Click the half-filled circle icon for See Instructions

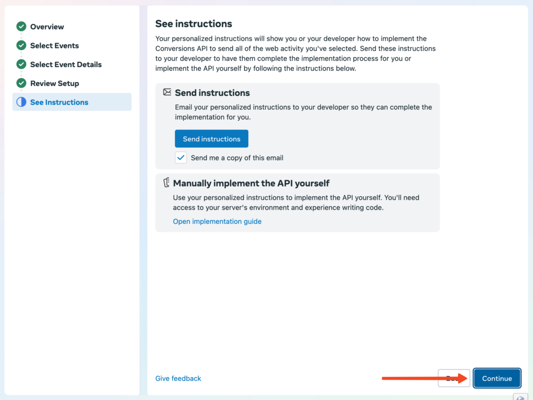pos(21,102)
